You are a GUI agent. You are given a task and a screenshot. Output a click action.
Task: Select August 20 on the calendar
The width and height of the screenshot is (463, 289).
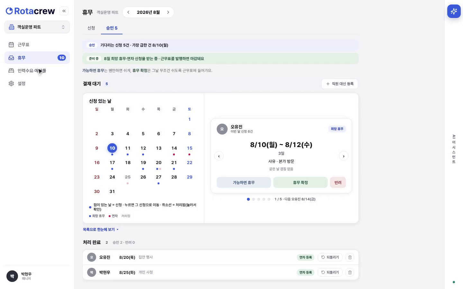point(159,162)
